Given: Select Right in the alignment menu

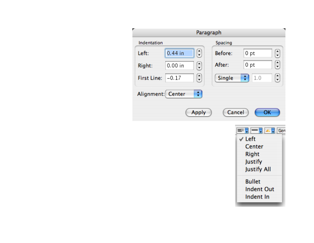Looking at the screenshot, I should tap(260, 154).
